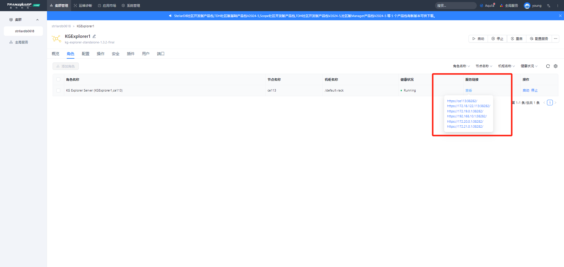Open the https://192.168.10.1:38282/ link
This screenshot has height=267, width=564.
point(467,116)
